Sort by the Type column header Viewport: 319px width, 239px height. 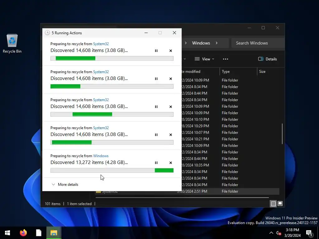(238, 72)
